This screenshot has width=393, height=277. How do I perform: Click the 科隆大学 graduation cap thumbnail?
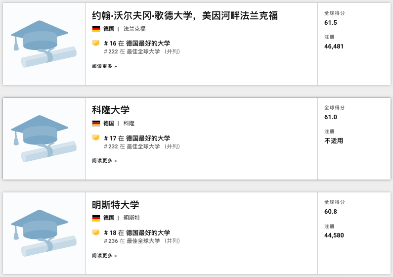[44, 138]
